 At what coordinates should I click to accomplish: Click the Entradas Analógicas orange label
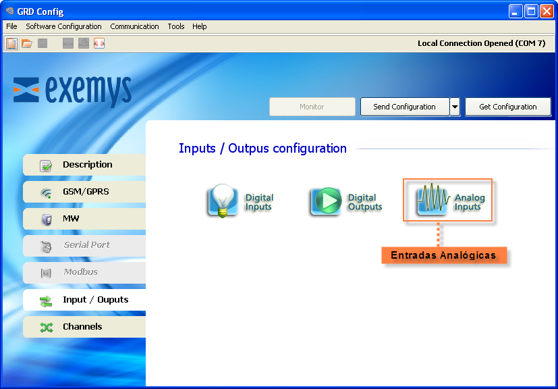(443, 255)
